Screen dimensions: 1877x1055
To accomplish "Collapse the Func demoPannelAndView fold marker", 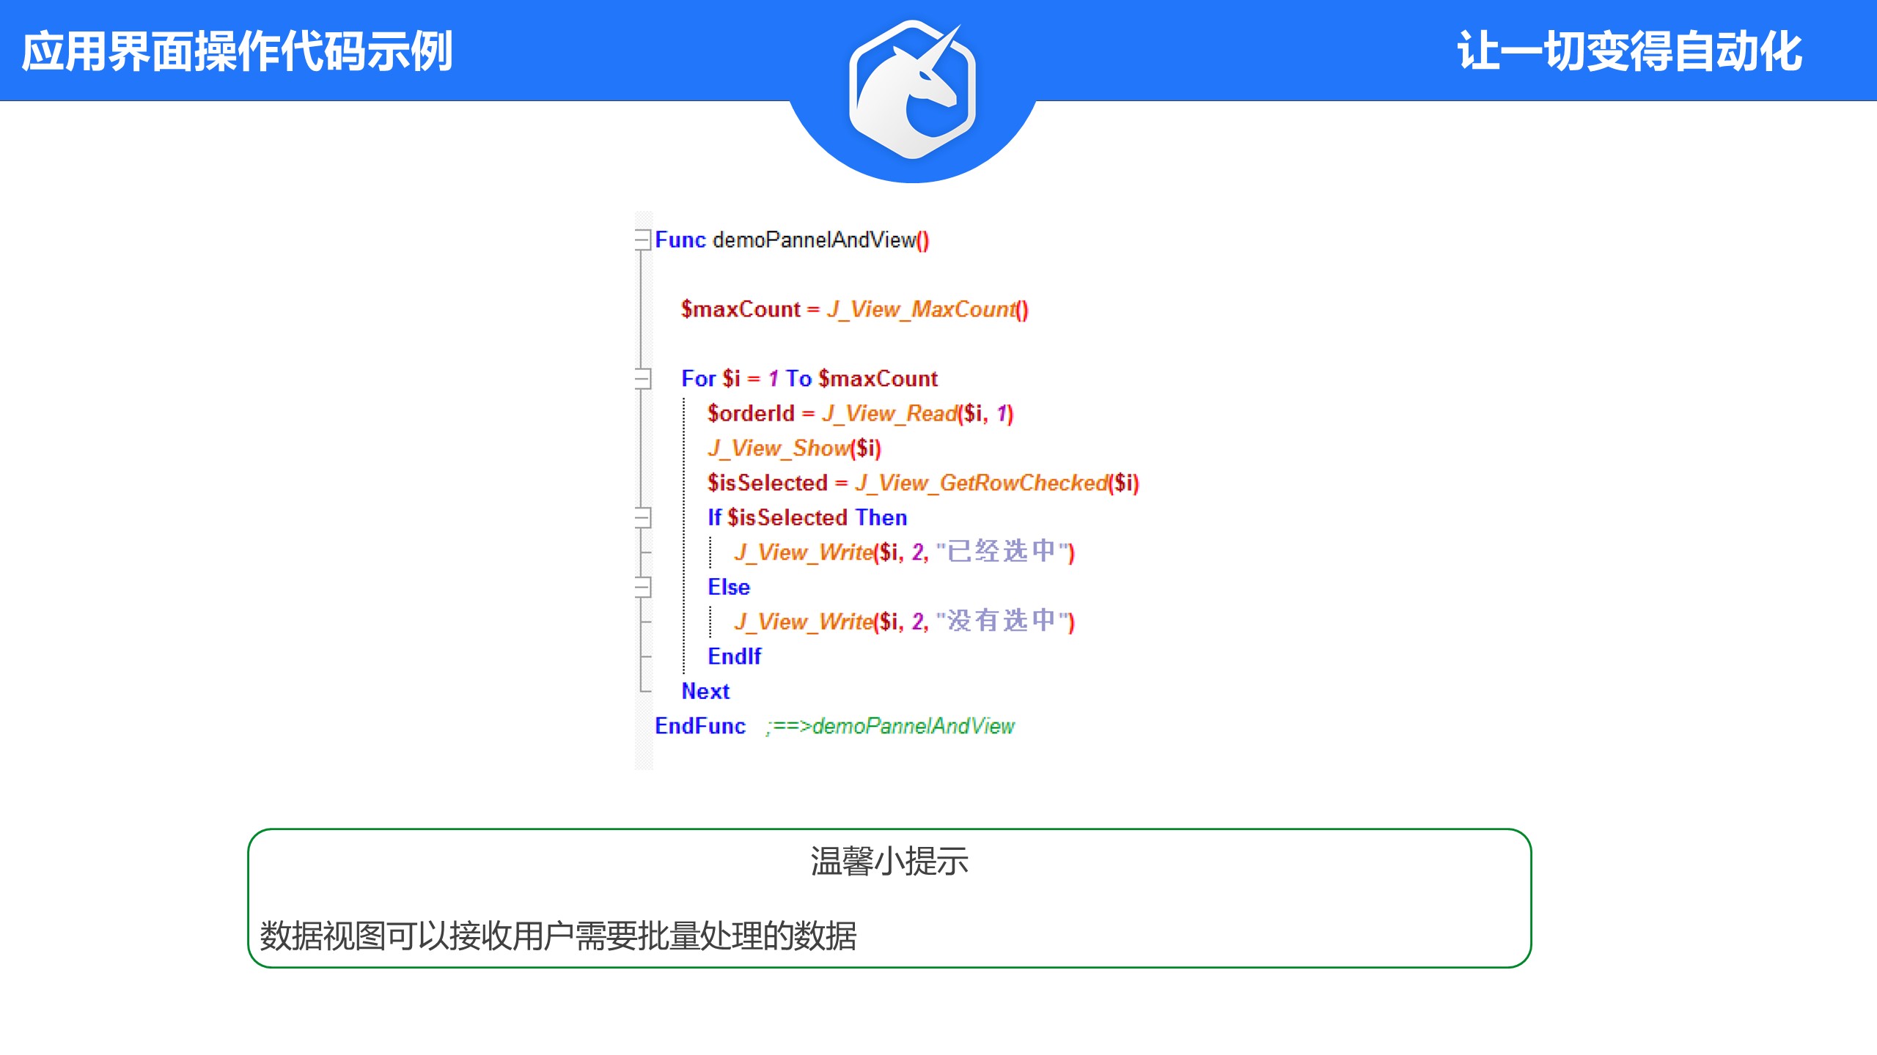I will pos(643,240).
